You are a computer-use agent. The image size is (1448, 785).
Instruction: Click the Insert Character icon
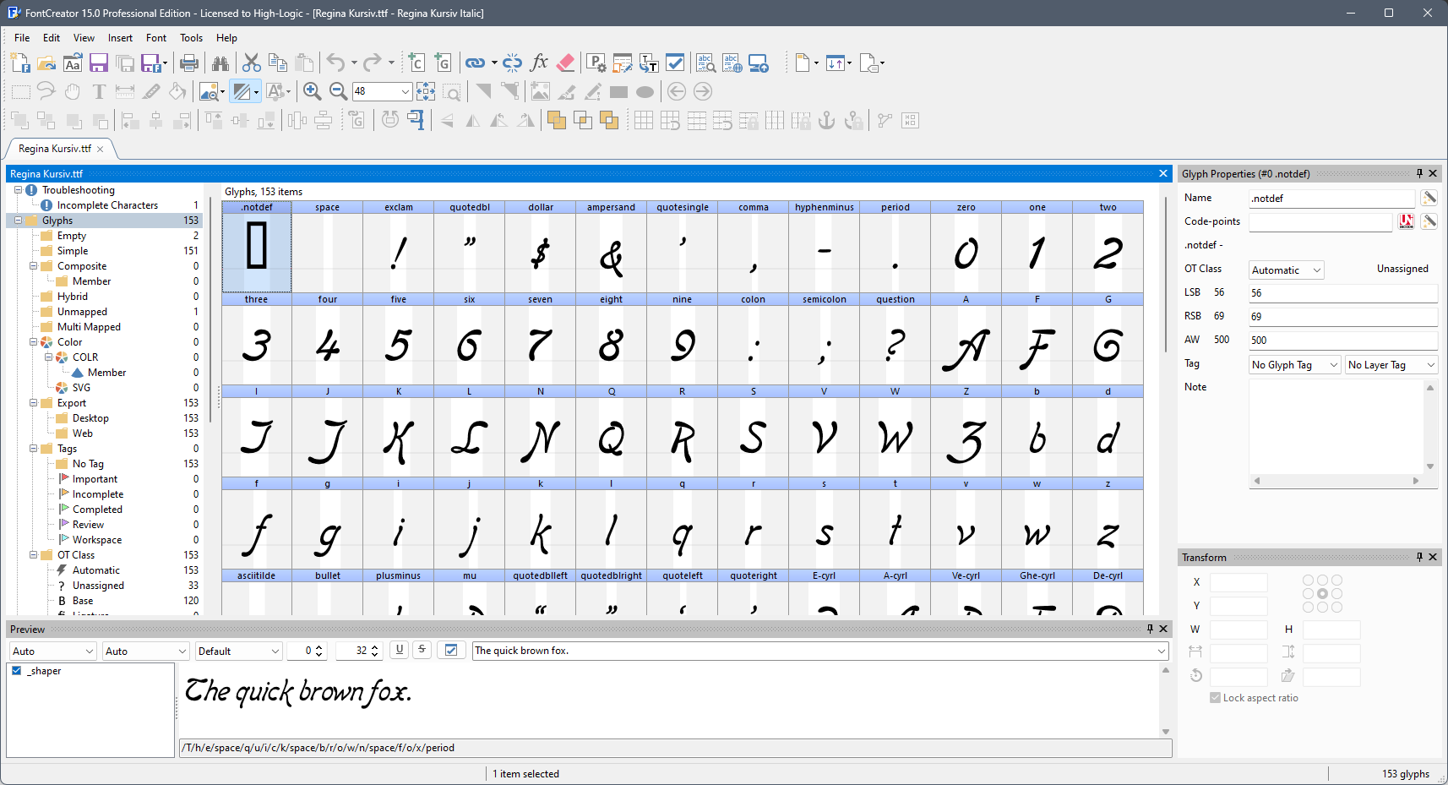416,63
